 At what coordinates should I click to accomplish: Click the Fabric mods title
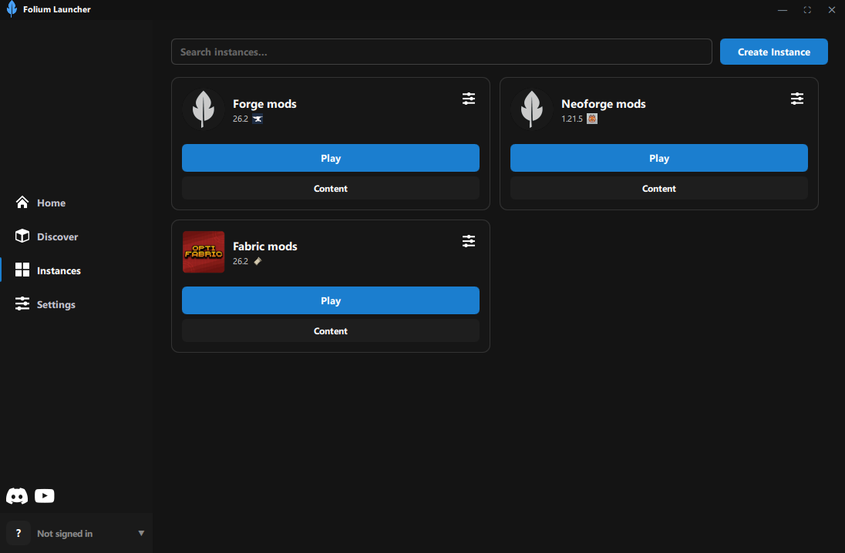pos(265,246)
